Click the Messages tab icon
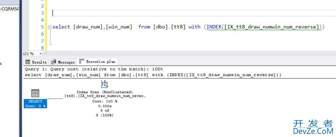This screenshot has width=336, height=137. [x=53, y=62]
